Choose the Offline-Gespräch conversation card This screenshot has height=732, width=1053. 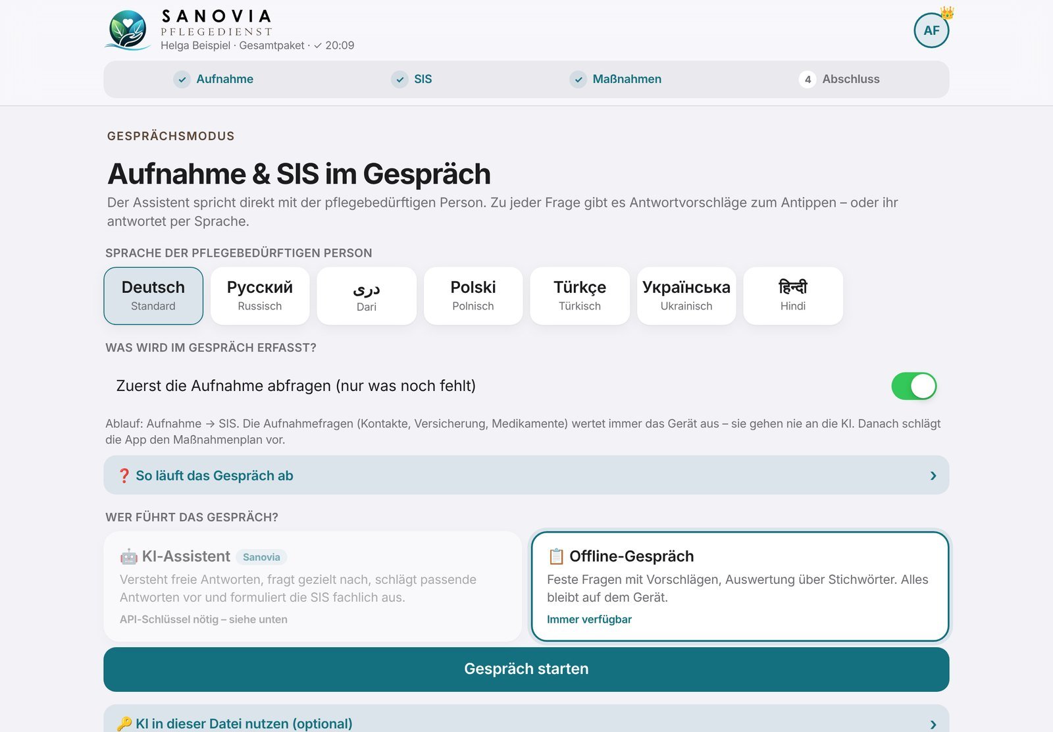[x=740, y=587]
